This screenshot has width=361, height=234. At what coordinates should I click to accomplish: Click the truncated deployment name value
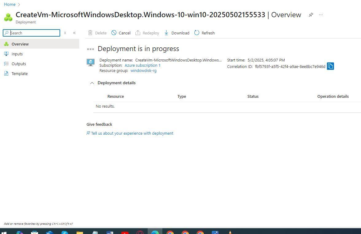click(x=178, y=60)
